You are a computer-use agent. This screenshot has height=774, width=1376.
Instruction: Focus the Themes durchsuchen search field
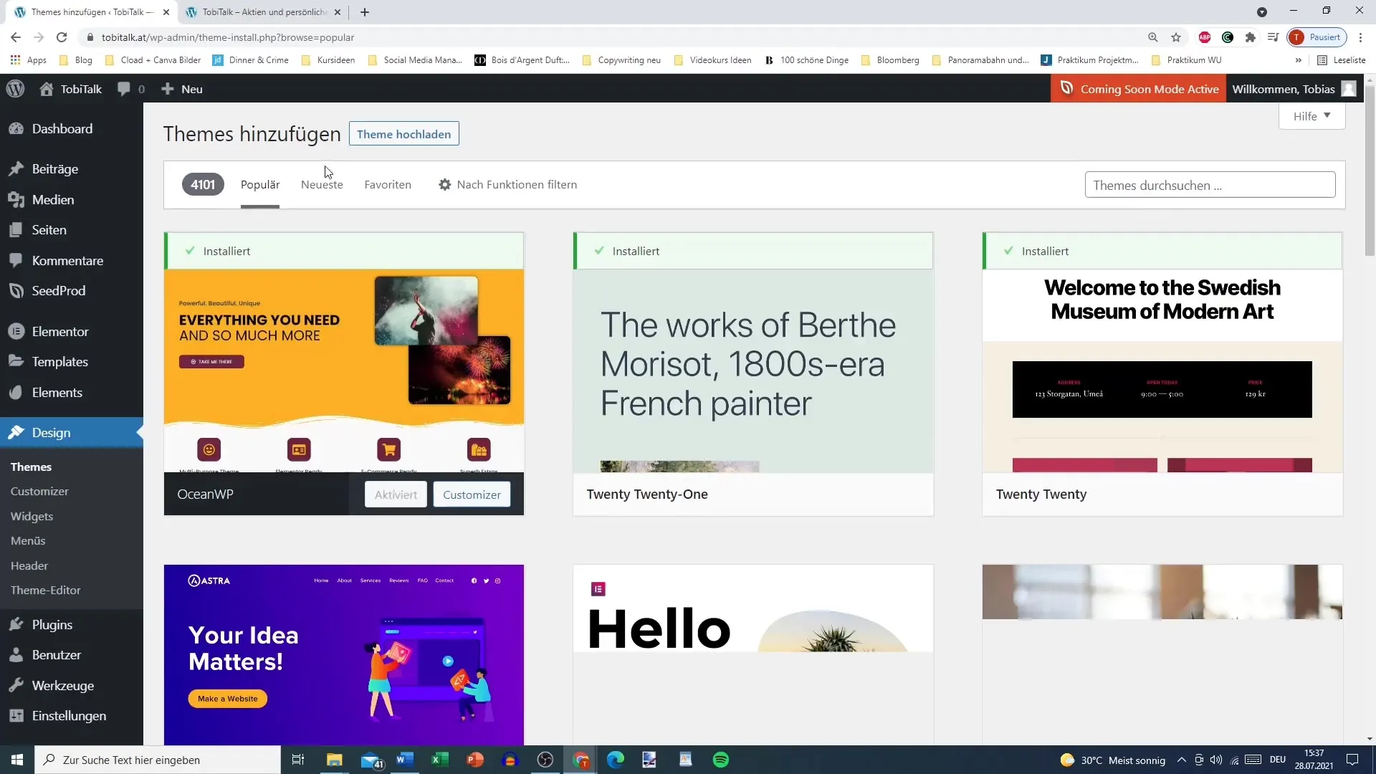1209,185
